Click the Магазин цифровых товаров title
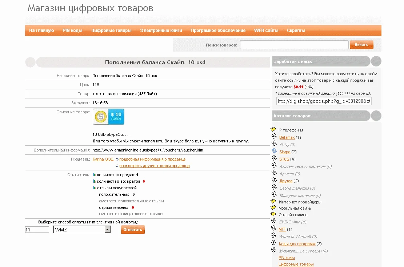Image resolution: width=404 pixels, height=267 pixels. tap(91, 8)
